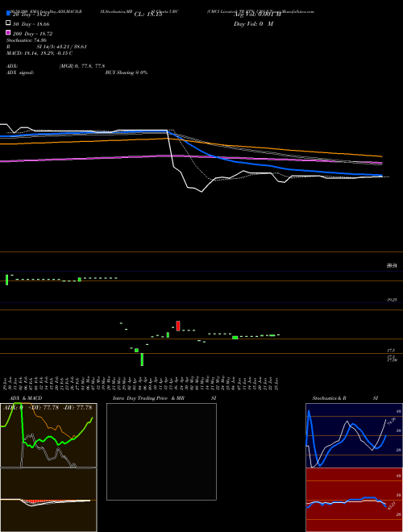403x532 pixels.
Task: Click the 'CL: 18.15' closing price label
Action: [x=148, y=15]
